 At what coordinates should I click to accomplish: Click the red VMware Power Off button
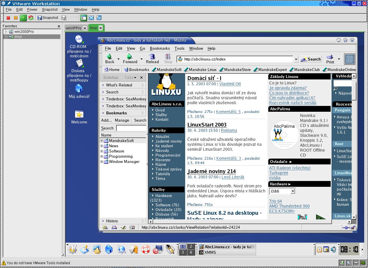point(8,18)
